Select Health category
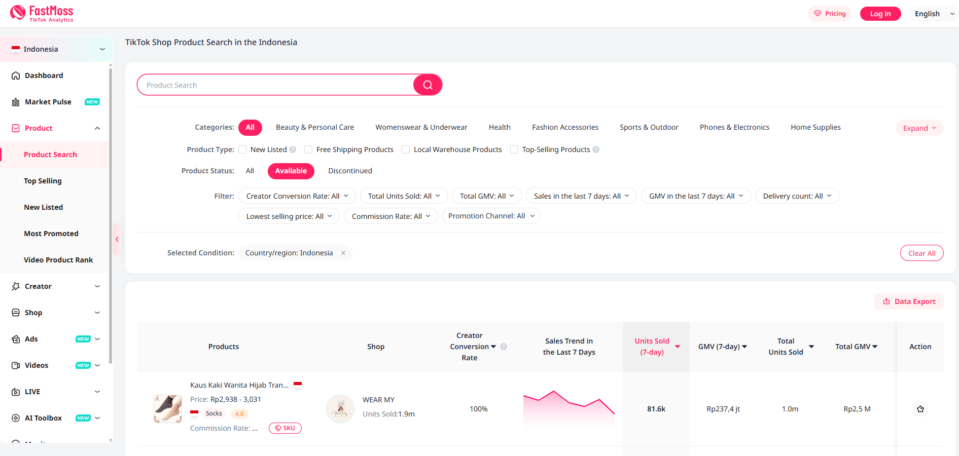 click(500, 127)
